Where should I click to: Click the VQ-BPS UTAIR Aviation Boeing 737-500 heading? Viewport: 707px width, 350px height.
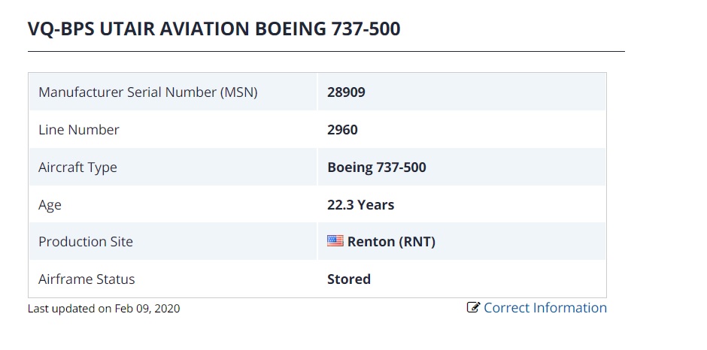[x=214, y=29]
